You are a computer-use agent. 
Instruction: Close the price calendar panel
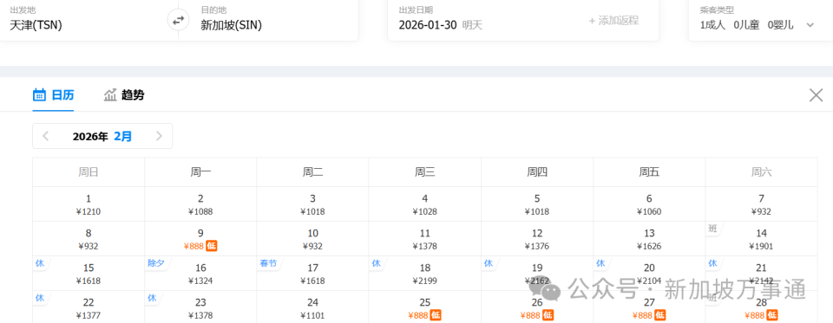click(x=816, y=95)
